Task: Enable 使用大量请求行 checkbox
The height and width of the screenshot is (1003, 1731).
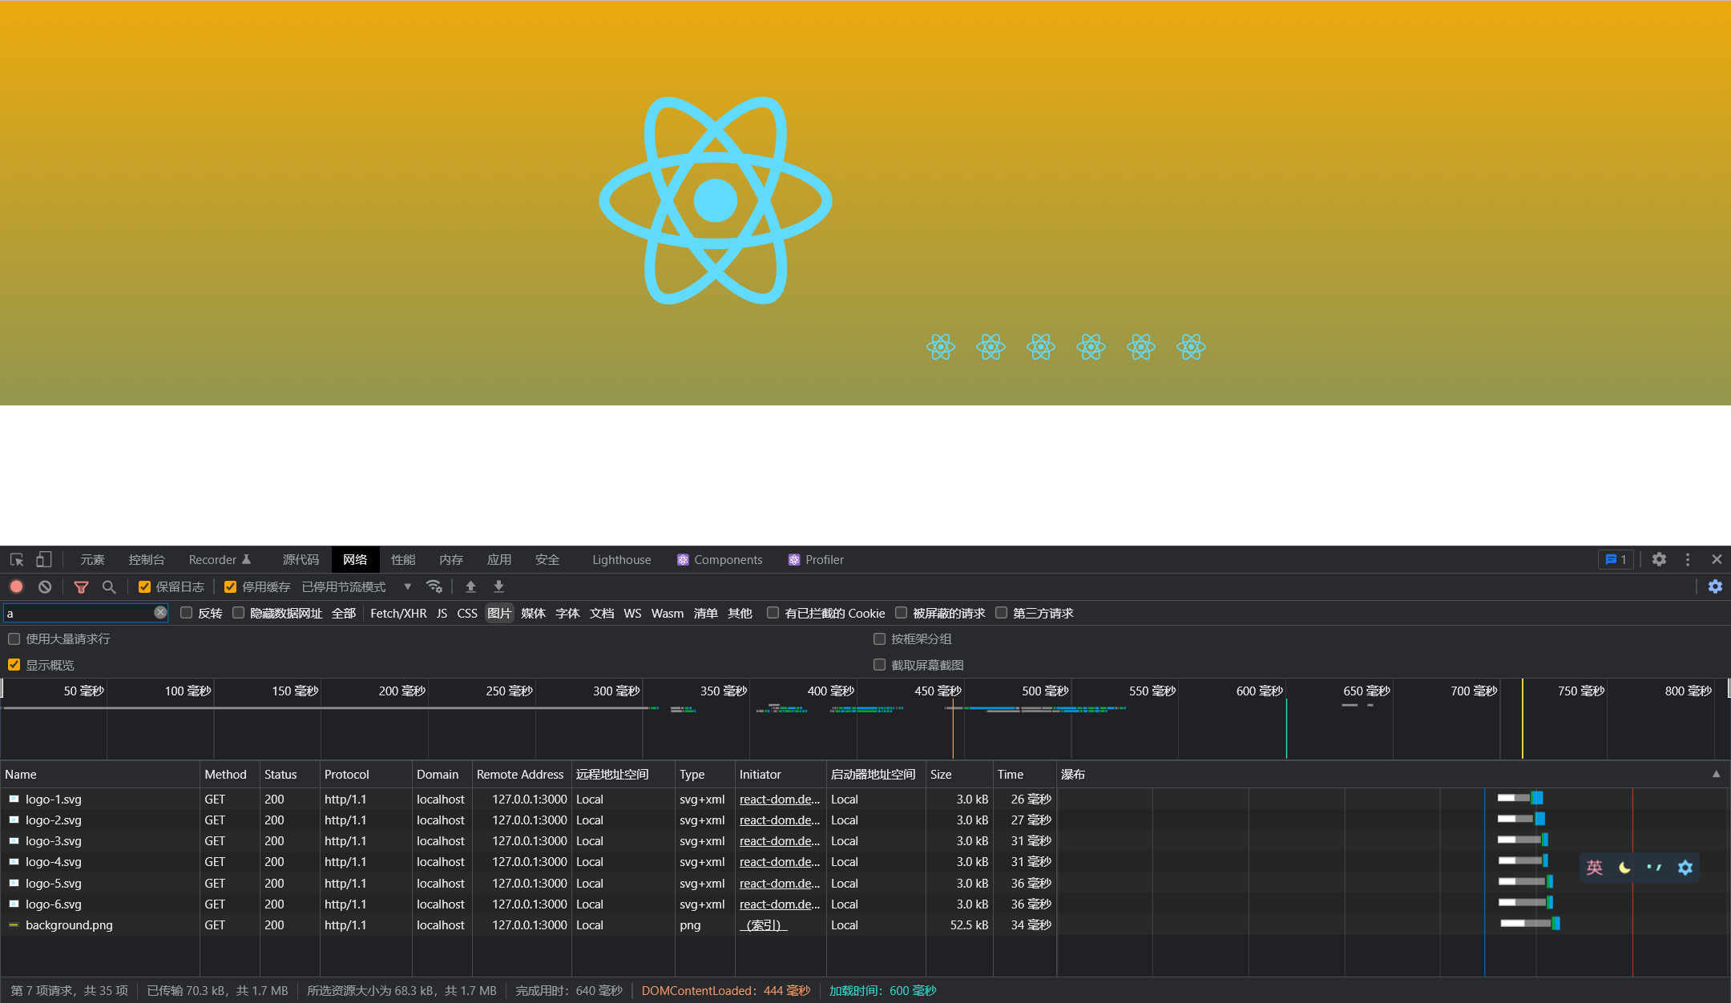Action: (x=14, y=638)
